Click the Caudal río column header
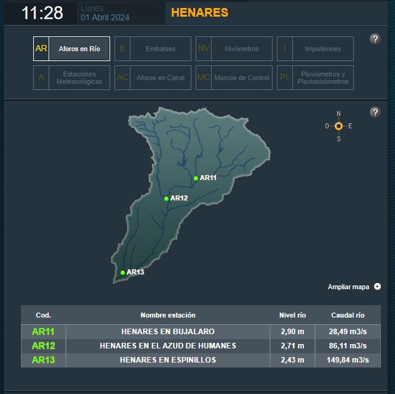Viewport: 395px width, 394px height. (348, 315)
